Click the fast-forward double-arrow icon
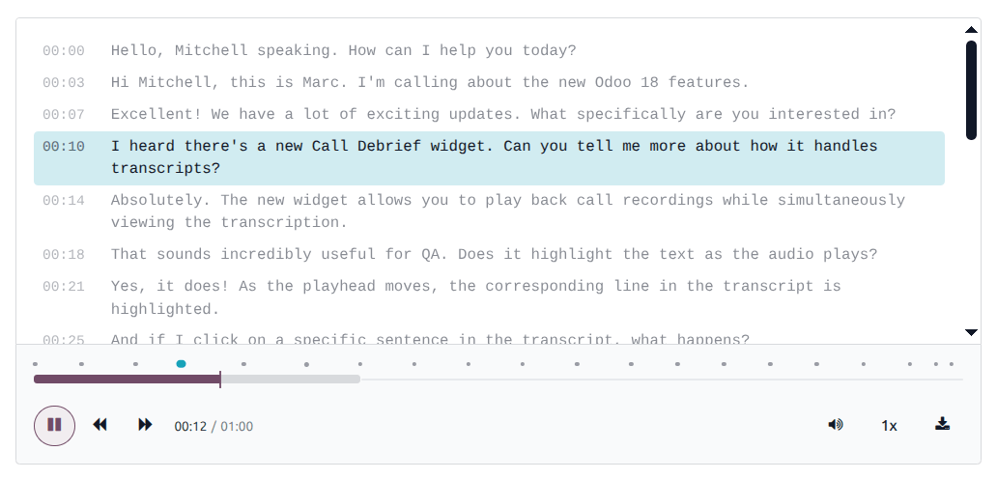Viewport: 997px width, 479px height. coord(145,424)
